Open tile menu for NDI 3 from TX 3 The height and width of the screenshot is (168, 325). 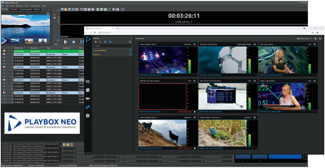255,81
